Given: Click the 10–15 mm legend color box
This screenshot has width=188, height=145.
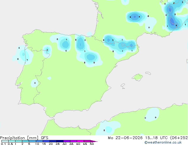Looking at the screenshot, I should (39, 141).
